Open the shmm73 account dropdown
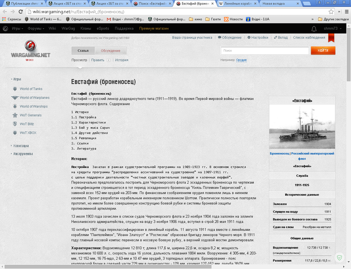351x269 pixels. 333,28
